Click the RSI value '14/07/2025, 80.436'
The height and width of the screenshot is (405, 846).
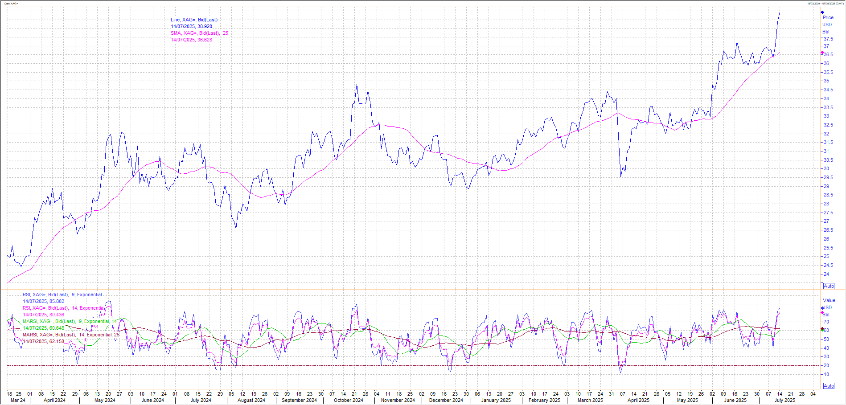pos(44,315)
